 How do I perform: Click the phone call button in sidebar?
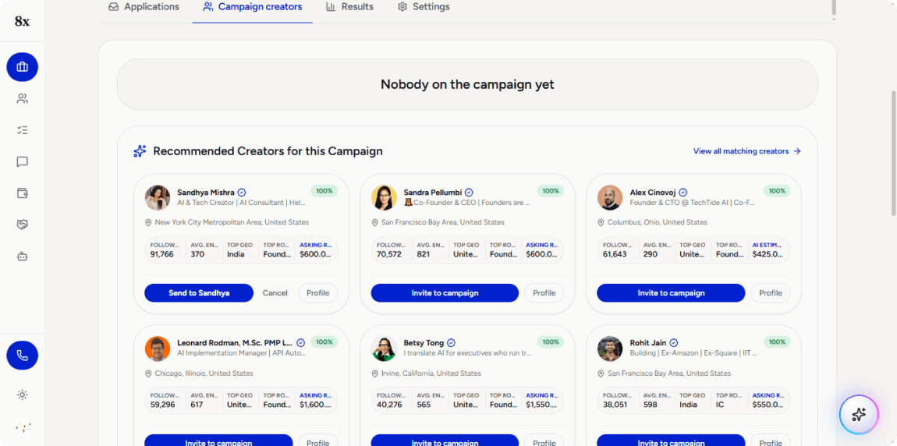click(x=23, y=356)
